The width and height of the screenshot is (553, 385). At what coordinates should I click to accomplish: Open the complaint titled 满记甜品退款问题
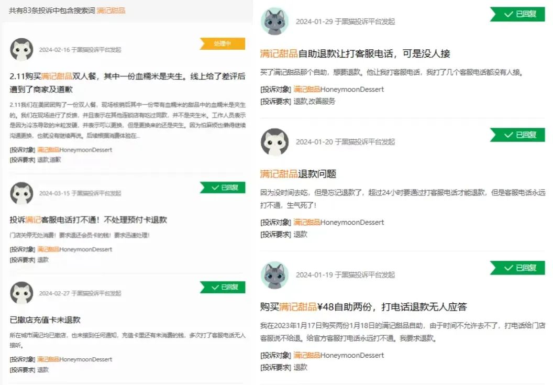298,174
